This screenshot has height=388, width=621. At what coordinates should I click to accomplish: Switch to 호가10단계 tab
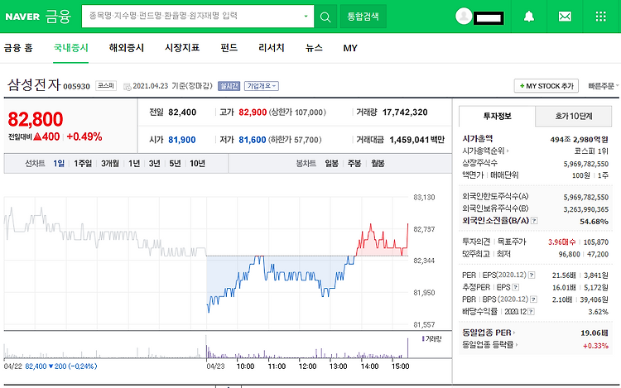(x=574, y=116)
